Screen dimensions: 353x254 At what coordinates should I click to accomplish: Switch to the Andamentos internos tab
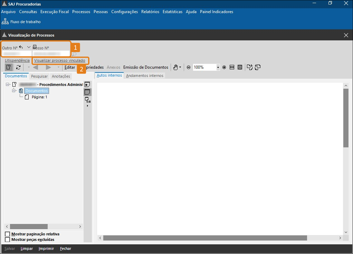[145, 76]
